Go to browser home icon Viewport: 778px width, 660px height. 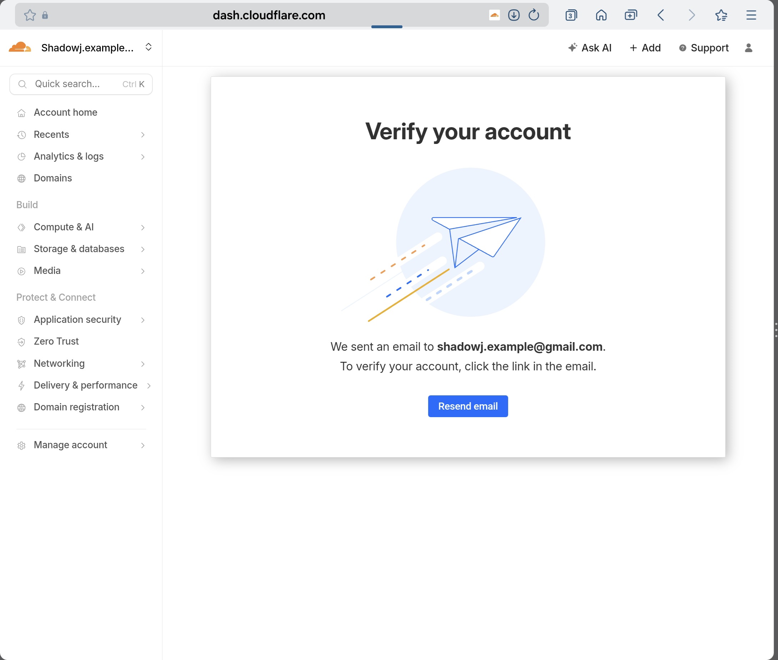601,15
